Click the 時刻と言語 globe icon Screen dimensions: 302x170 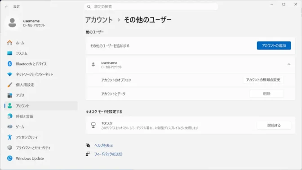9,116
